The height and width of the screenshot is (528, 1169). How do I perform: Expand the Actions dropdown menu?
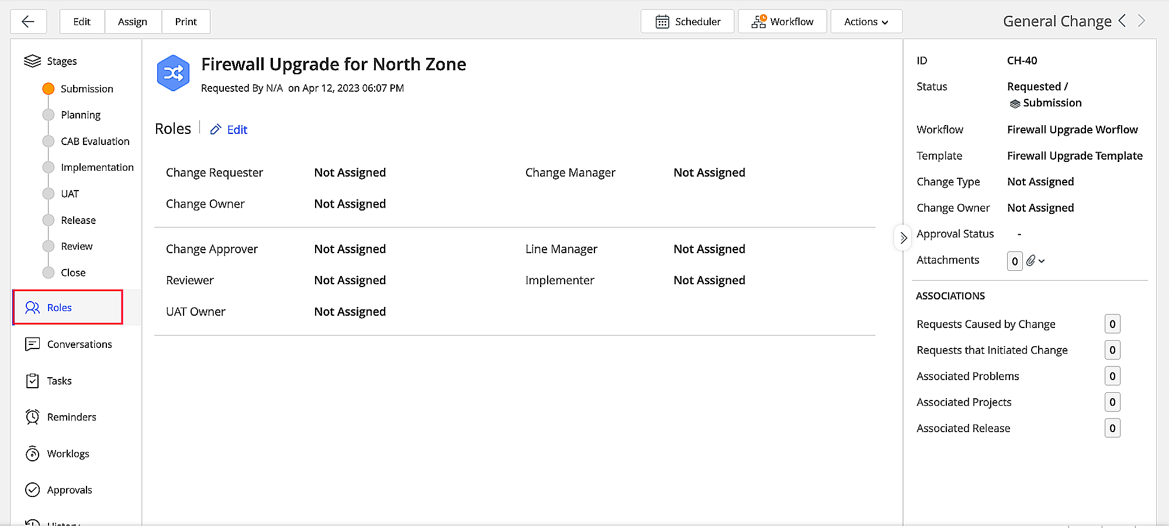866,22
